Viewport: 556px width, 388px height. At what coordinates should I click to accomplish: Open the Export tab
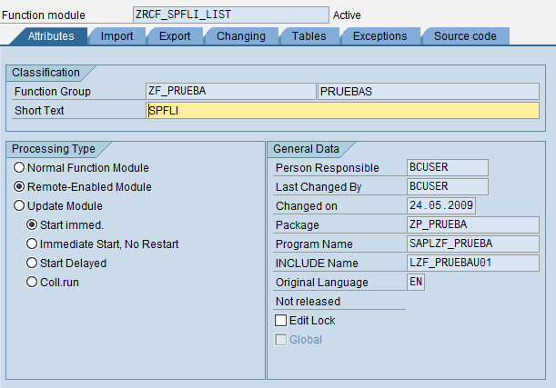click(x=175, y=36)
